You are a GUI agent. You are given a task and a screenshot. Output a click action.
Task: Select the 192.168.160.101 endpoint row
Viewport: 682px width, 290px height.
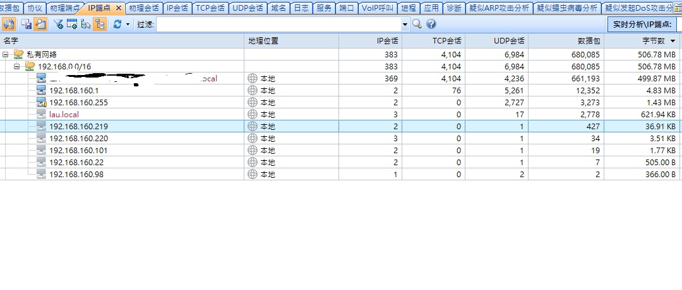pyautogui.click(x=341, y=150)
